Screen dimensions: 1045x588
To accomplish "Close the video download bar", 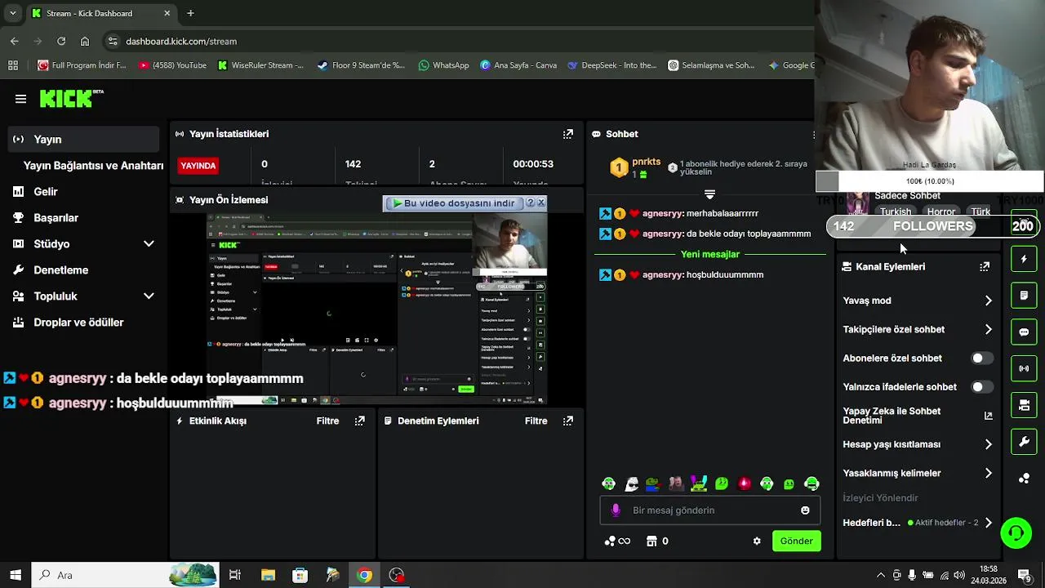I will [x=540, y=203].
